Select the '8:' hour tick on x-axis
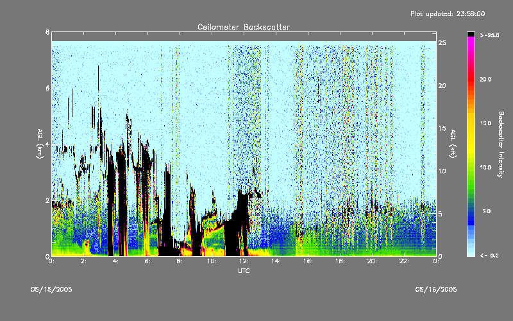 click(180, 261)
